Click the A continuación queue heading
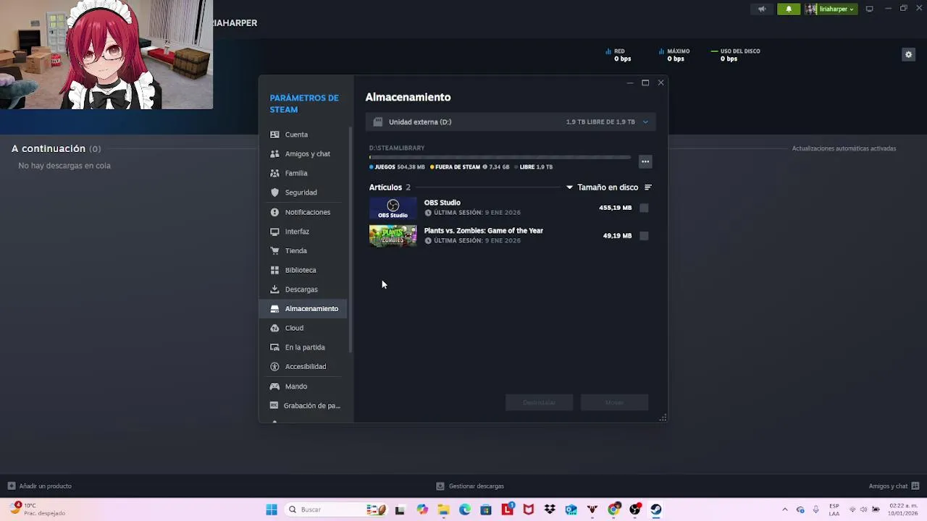 tap(56, 148)
